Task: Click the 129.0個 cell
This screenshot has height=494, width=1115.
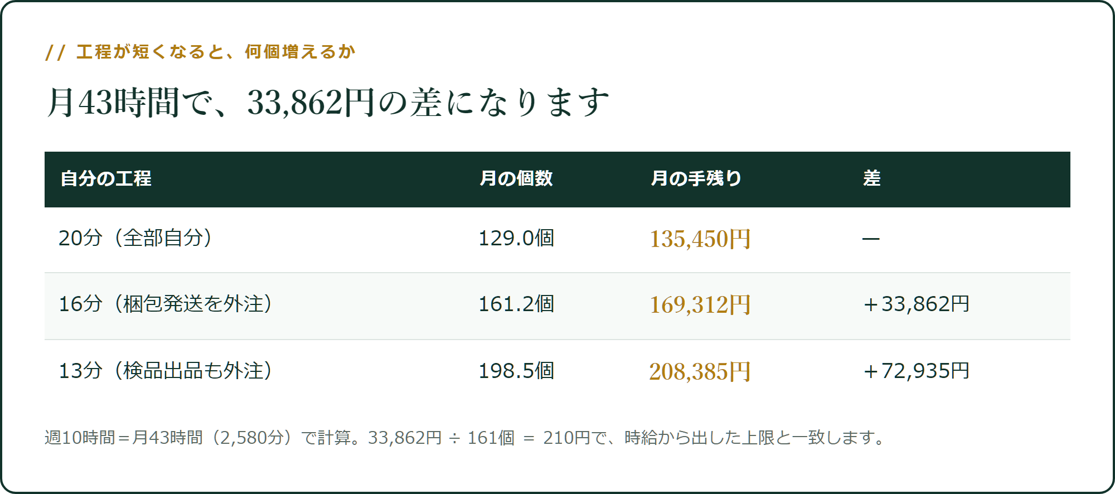Action: point(516,238)
